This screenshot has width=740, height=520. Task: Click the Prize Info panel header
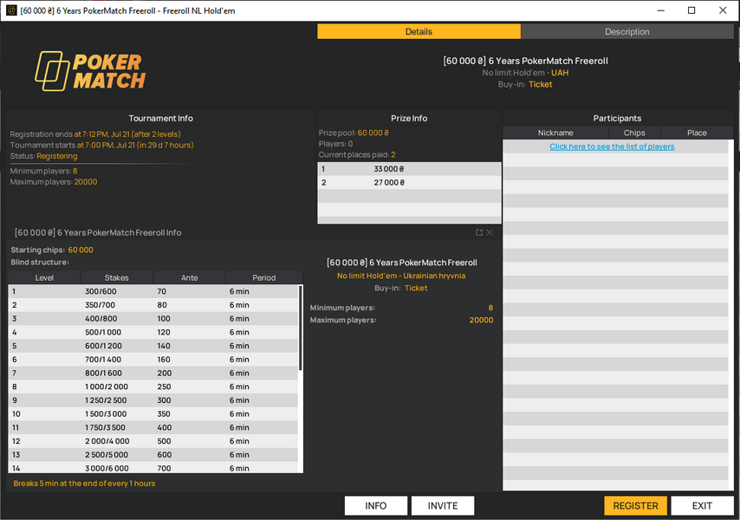coord(409,119)
